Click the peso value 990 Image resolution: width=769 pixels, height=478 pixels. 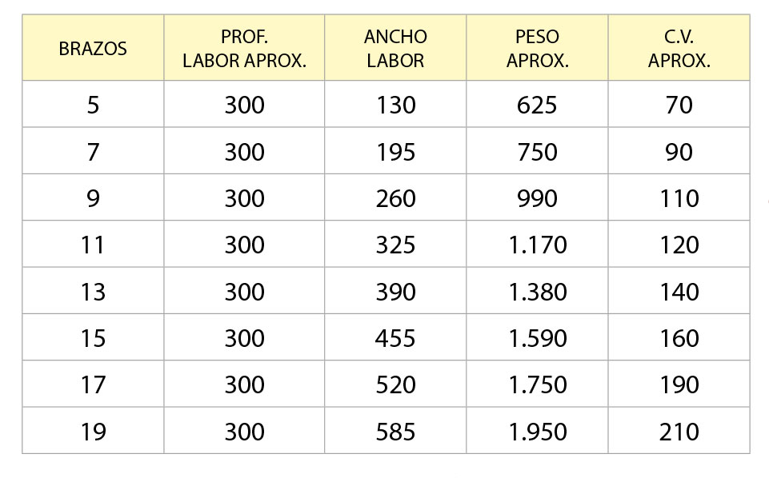click(537, 198)
